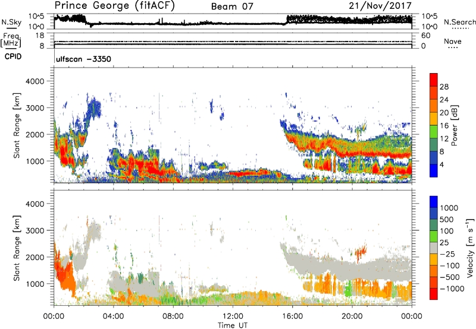Click the '12:00' time axis tick label
Screen dimensions: 476x329
pos(233,317)
